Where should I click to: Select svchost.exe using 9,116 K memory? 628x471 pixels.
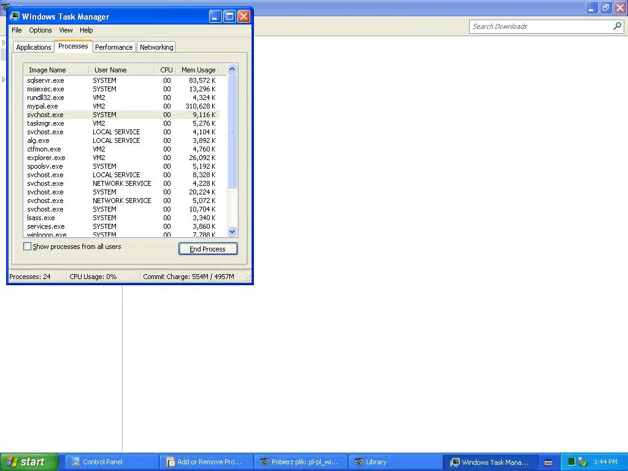tap(122, 115)
